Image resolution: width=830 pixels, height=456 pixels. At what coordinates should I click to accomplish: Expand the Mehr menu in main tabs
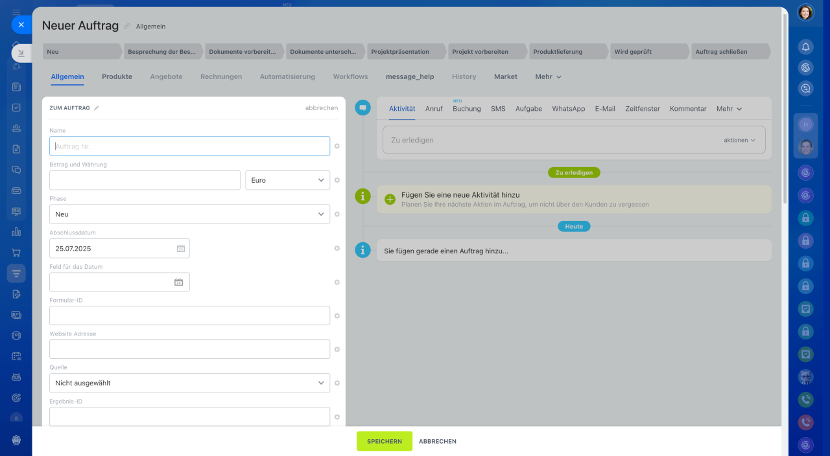548,76
